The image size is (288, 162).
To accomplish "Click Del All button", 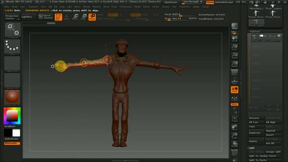I will tap(273, 143).
